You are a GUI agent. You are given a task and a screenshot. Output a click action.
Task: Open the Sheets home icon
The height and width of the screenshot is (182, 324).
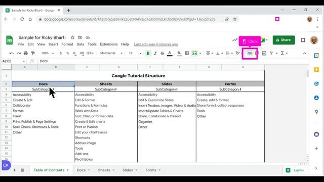(9, 40)
